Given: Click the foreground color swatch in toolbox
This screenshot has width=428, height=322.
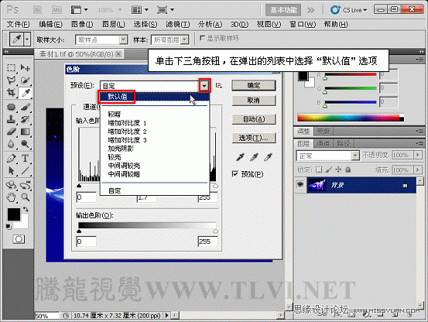Looking at the screenshot, I should [13, 214].
